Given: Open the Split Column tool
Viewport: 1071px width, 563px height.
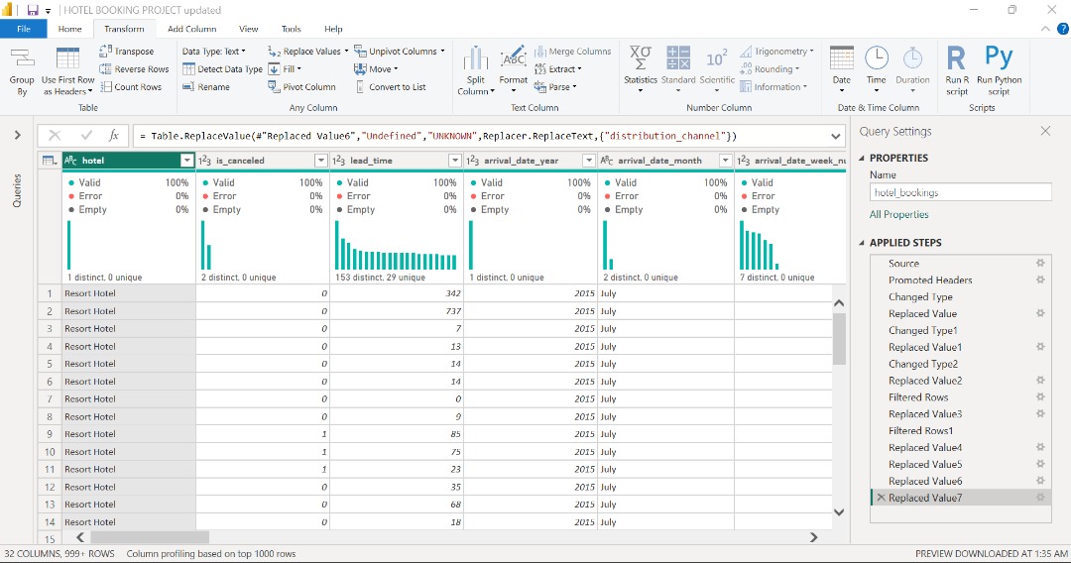Looking at the screenshot, I should [x=475, y=71].
